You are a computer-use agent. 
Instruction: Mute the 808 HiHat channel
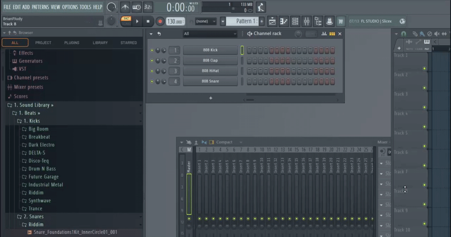click(152, 71)
